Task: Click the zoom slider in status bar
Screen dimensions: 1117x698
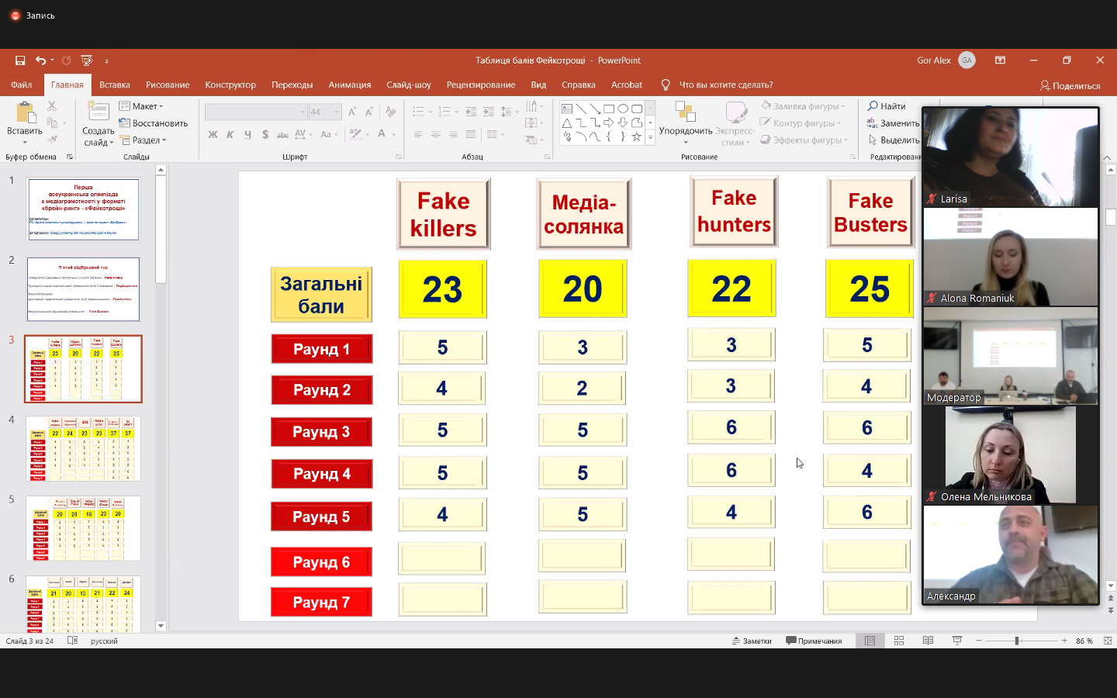Action: (x=1017, y=641)
